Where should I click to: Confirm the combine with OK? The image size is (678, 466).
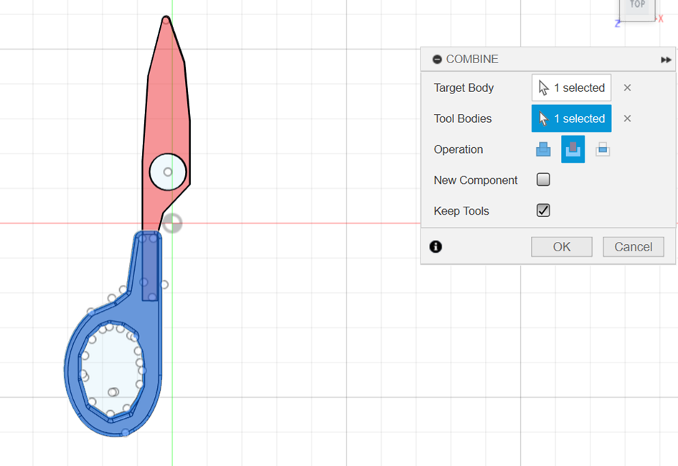tap(561, 246)
